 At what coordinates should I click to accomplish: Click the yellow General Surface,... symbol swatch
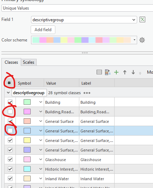pos(27,140)
